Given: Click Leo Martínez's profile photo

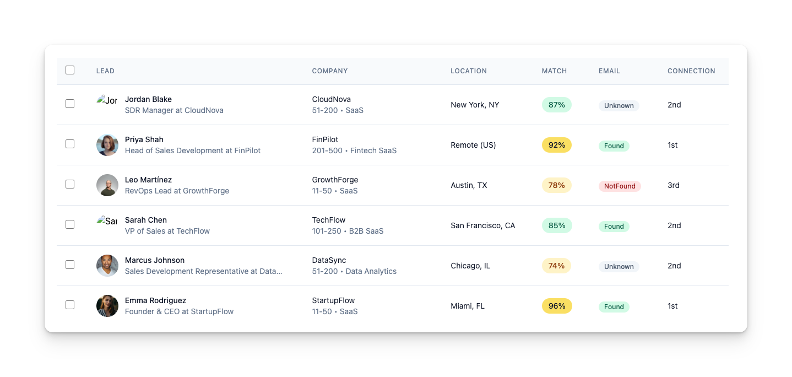Looking at the screenshot, I should [x=107, y=185].
